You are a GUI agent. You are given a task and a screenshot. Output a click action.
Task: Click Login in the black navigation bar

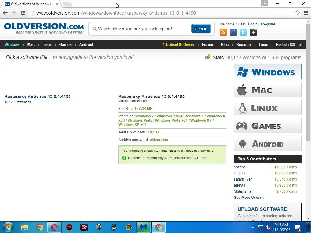click(263, 45)
